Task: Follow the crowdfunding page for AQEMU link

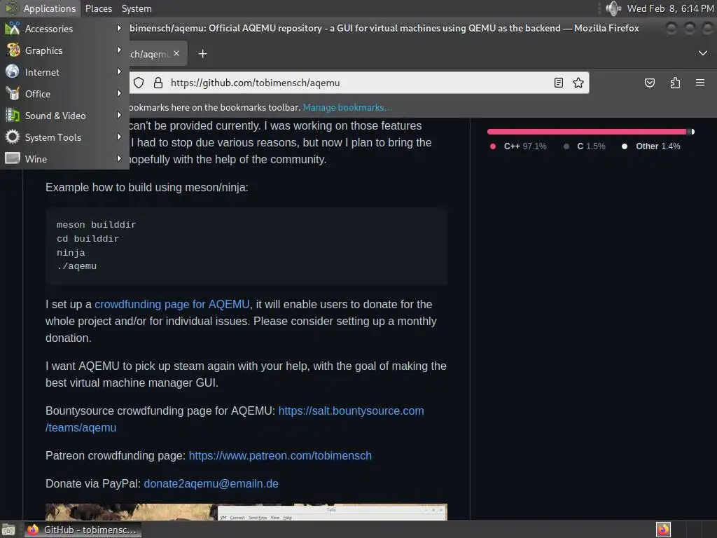Action: point(172,304)
